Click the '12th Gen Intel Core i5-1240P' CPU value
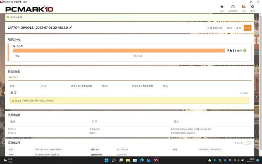The image size is (262, 164). click(x=48, y=150)
